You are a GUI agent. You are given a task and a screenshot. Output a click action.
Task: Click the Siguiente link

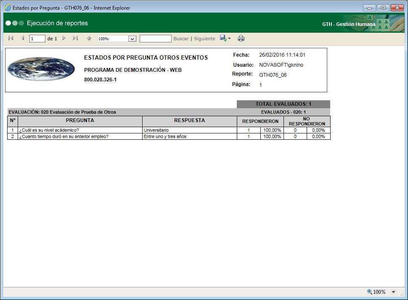click(204, 39)
